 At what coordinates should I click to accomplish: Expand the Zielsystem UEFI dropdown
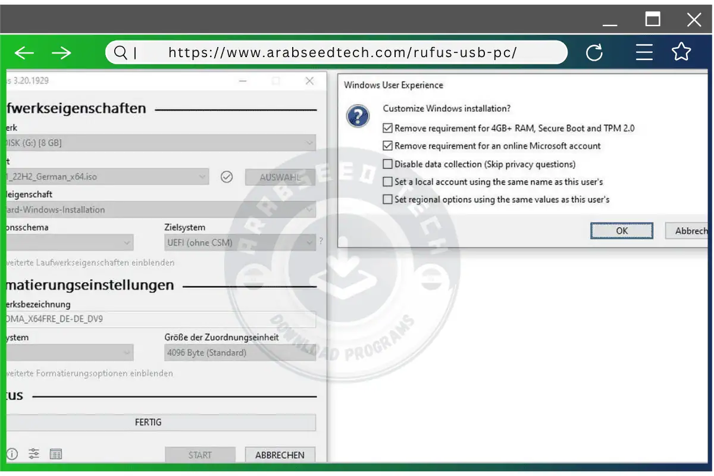(240, 243)
